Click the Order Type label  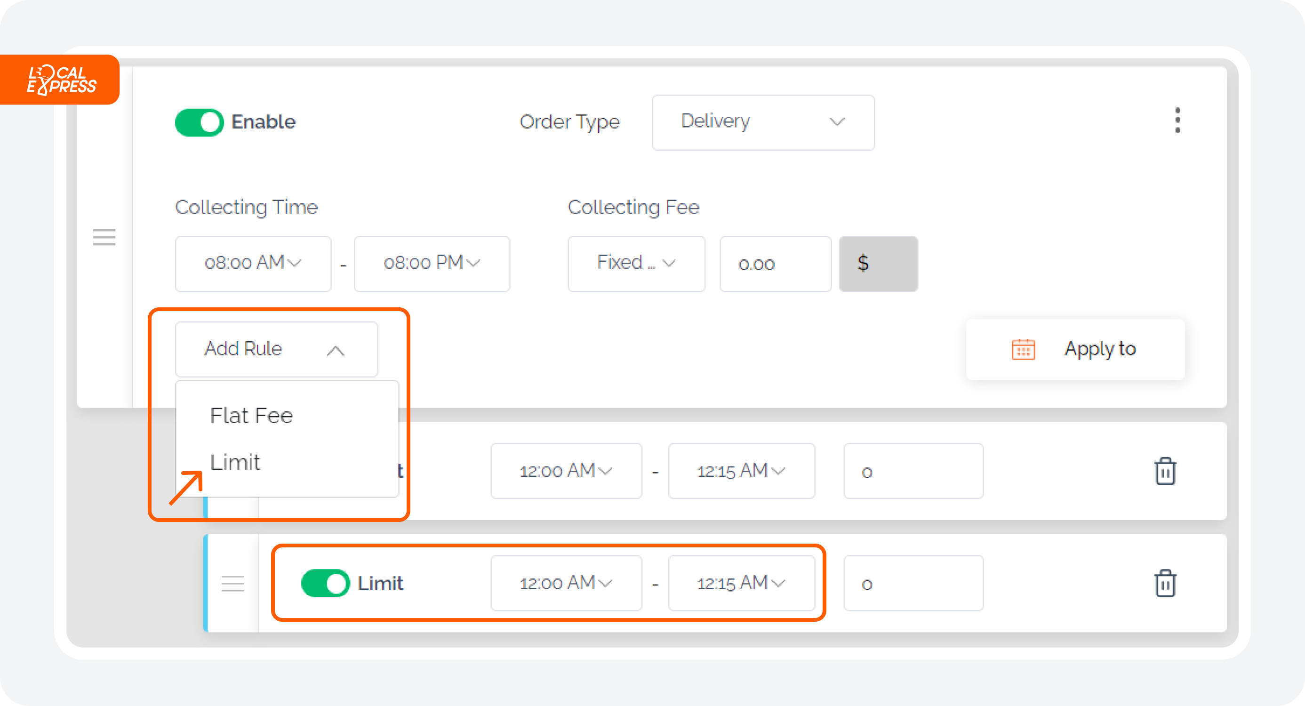point(569,122)
